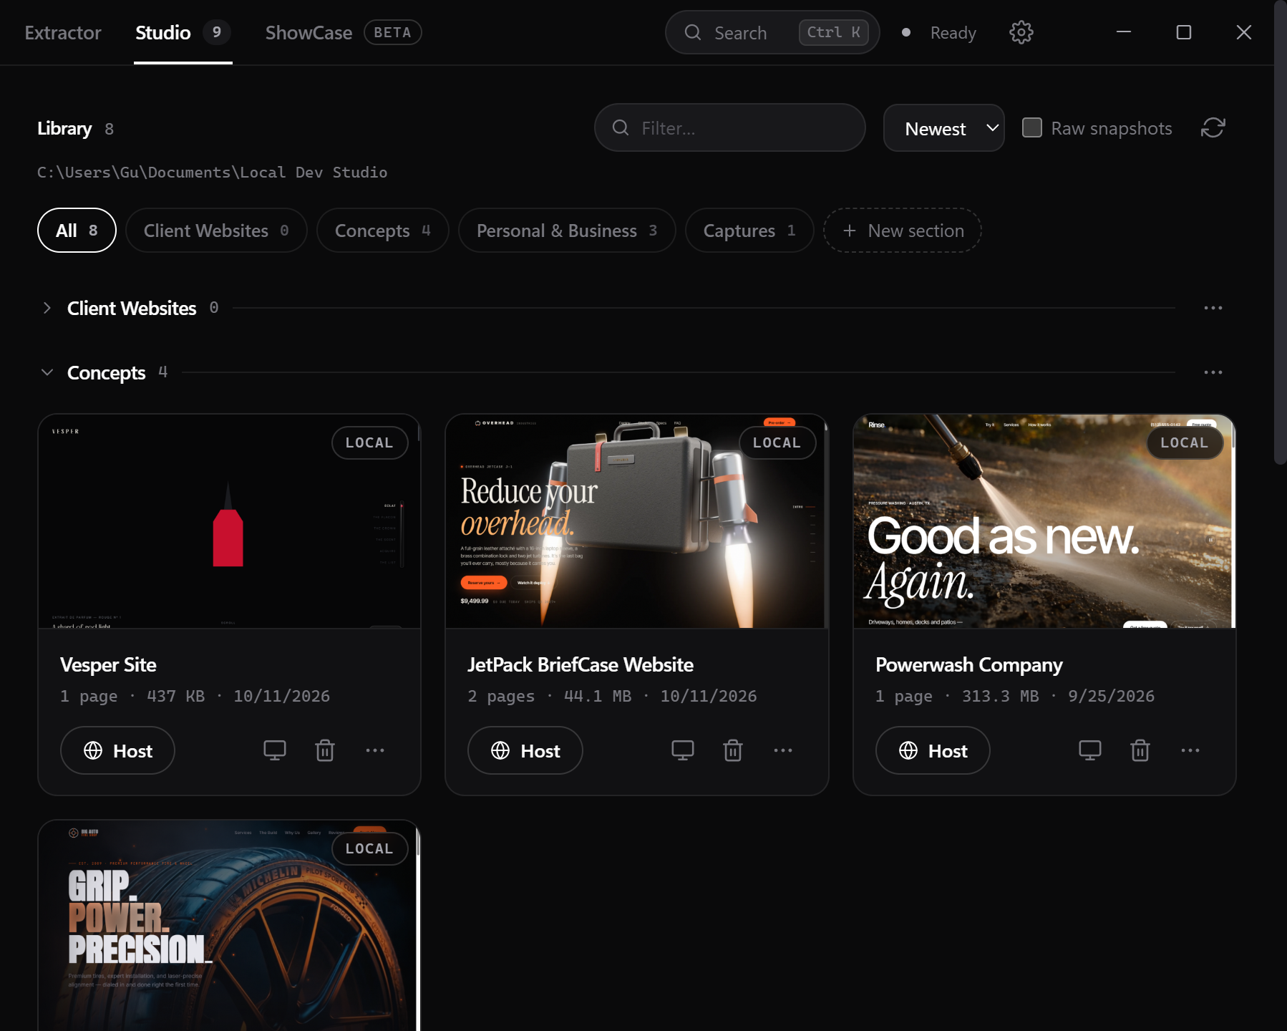
Task: Click the library Filter input field
Action: (x=730, y=127)
